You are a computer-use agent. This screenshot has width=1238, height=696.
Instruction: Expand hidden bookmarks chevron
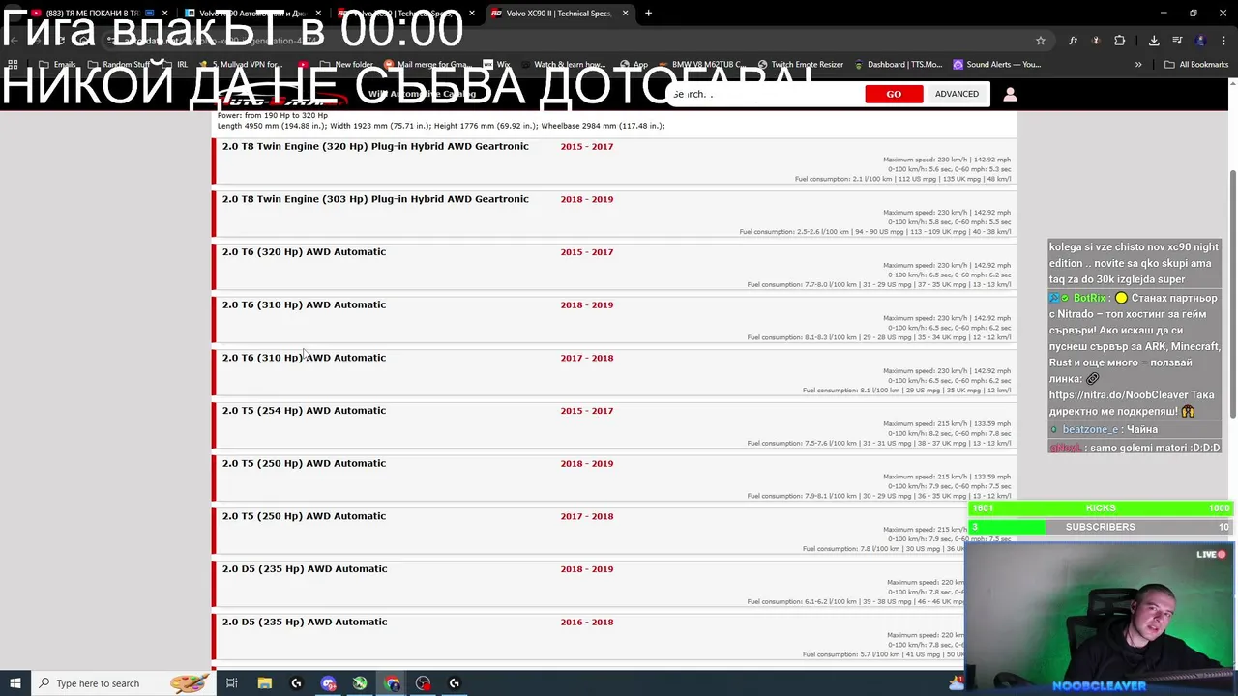pyautogui.click(x=1138, y=65)
